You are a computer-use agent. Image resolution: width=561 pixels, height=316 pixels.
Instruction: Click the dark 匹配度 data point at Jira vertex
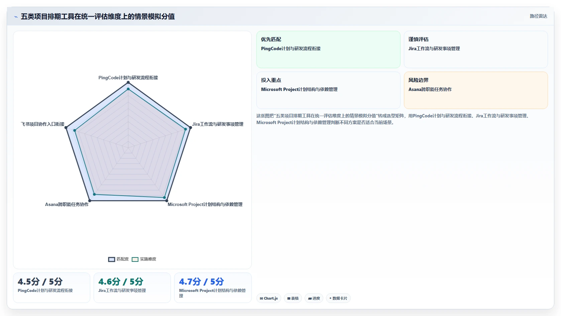[x=190, y=127]
